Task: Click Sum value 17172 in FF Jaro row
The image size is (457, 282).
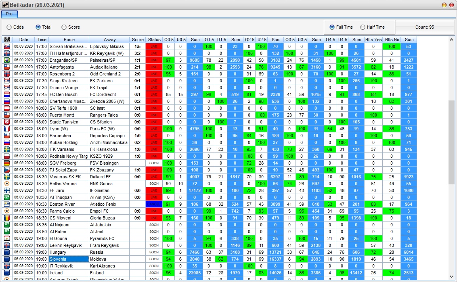Action: click(x=195, y=190)
